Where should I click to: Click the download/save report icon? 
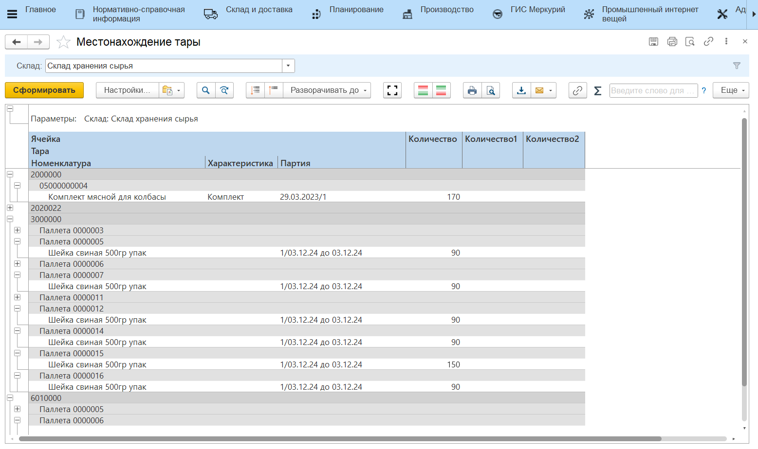coord(521,90)
